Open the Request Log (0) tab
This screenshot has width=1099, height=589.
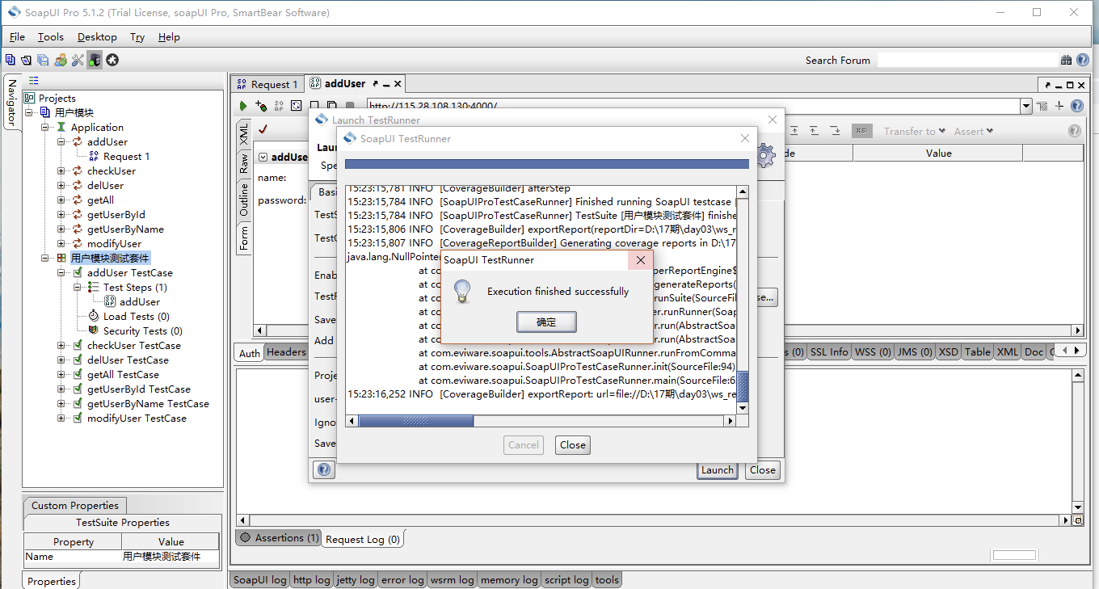pos(363,539)
